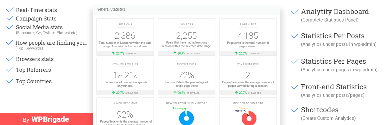Click the green up arrow in Page Views card
Screen dimensions: 386x125
pyautogui.click(x=236, y=53)
